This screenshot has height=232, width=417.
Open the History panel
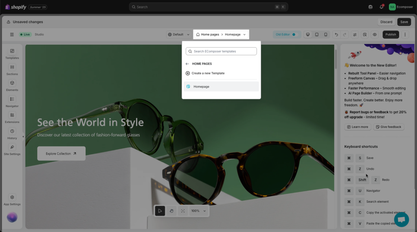pos(12,134)
